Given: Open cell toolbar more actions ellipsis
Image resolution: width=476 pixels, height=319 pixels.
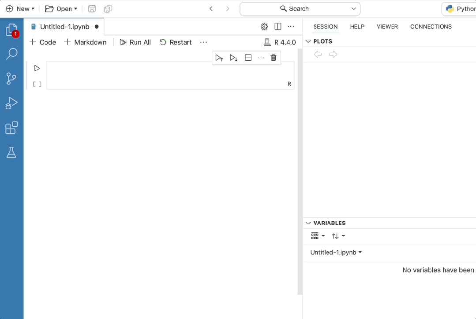Looking at the screenshot, I should (261, 58).
